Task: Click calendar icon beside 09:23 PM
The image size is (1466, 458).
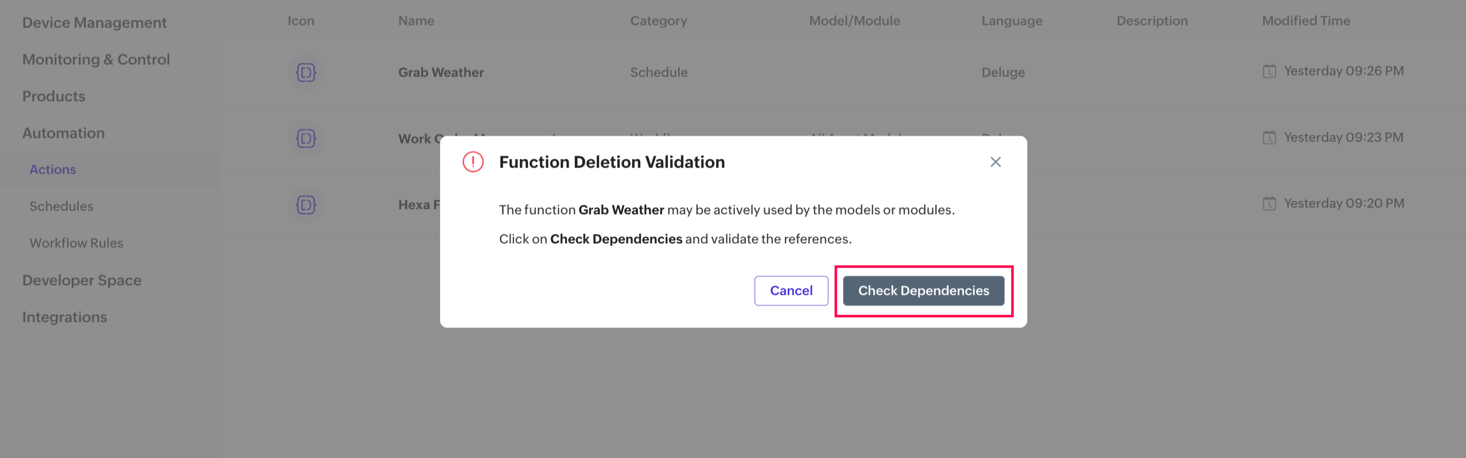Action: coord(1269,138)
